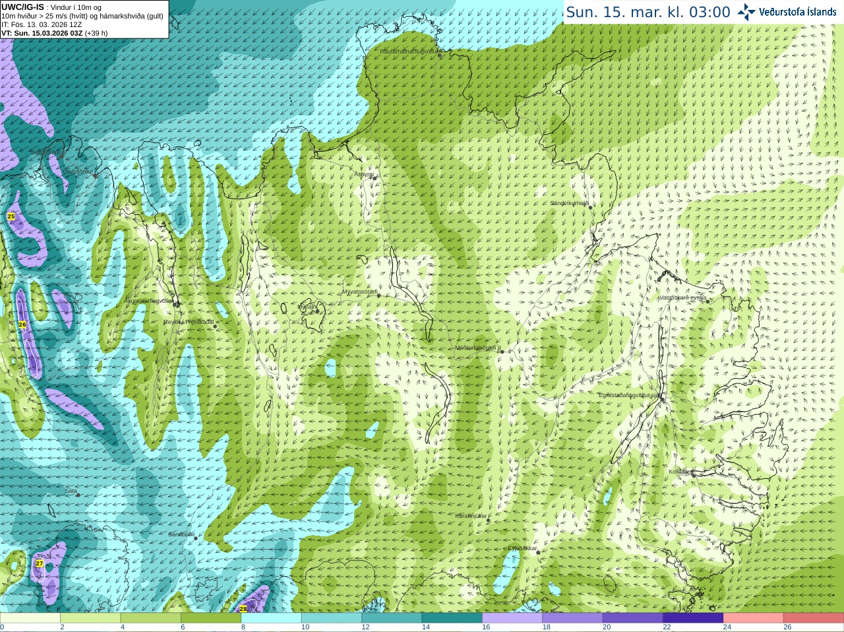Click the Reykir í Fnjóskadal station label
Viewport: 844px width, 632px height.
point(189,322)
